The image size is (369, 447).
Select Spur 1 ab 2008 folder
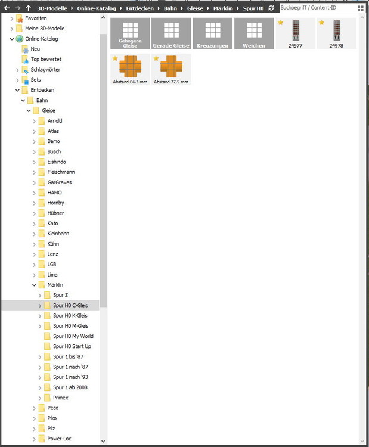[x=70, y=387]
